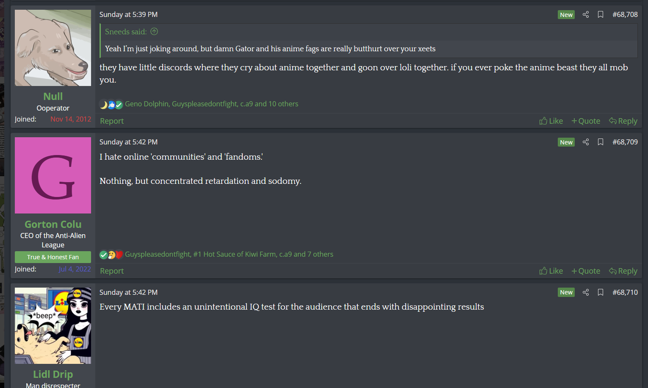The image size is (648, 388).
Task: Like Null's post about discords
Action: (x=551, y=121)
